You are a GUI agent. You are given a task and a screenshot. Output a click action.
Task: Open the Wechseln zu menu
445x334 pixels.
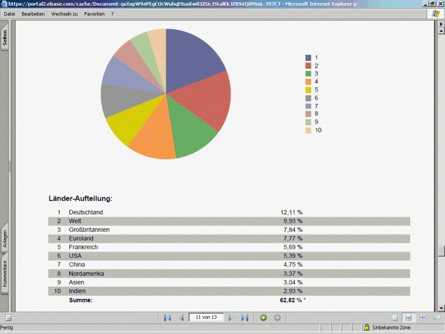tap(64, 14)
